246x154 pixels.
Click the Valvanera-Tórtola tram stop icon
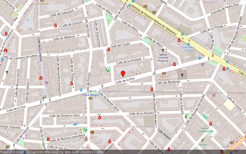188,44
